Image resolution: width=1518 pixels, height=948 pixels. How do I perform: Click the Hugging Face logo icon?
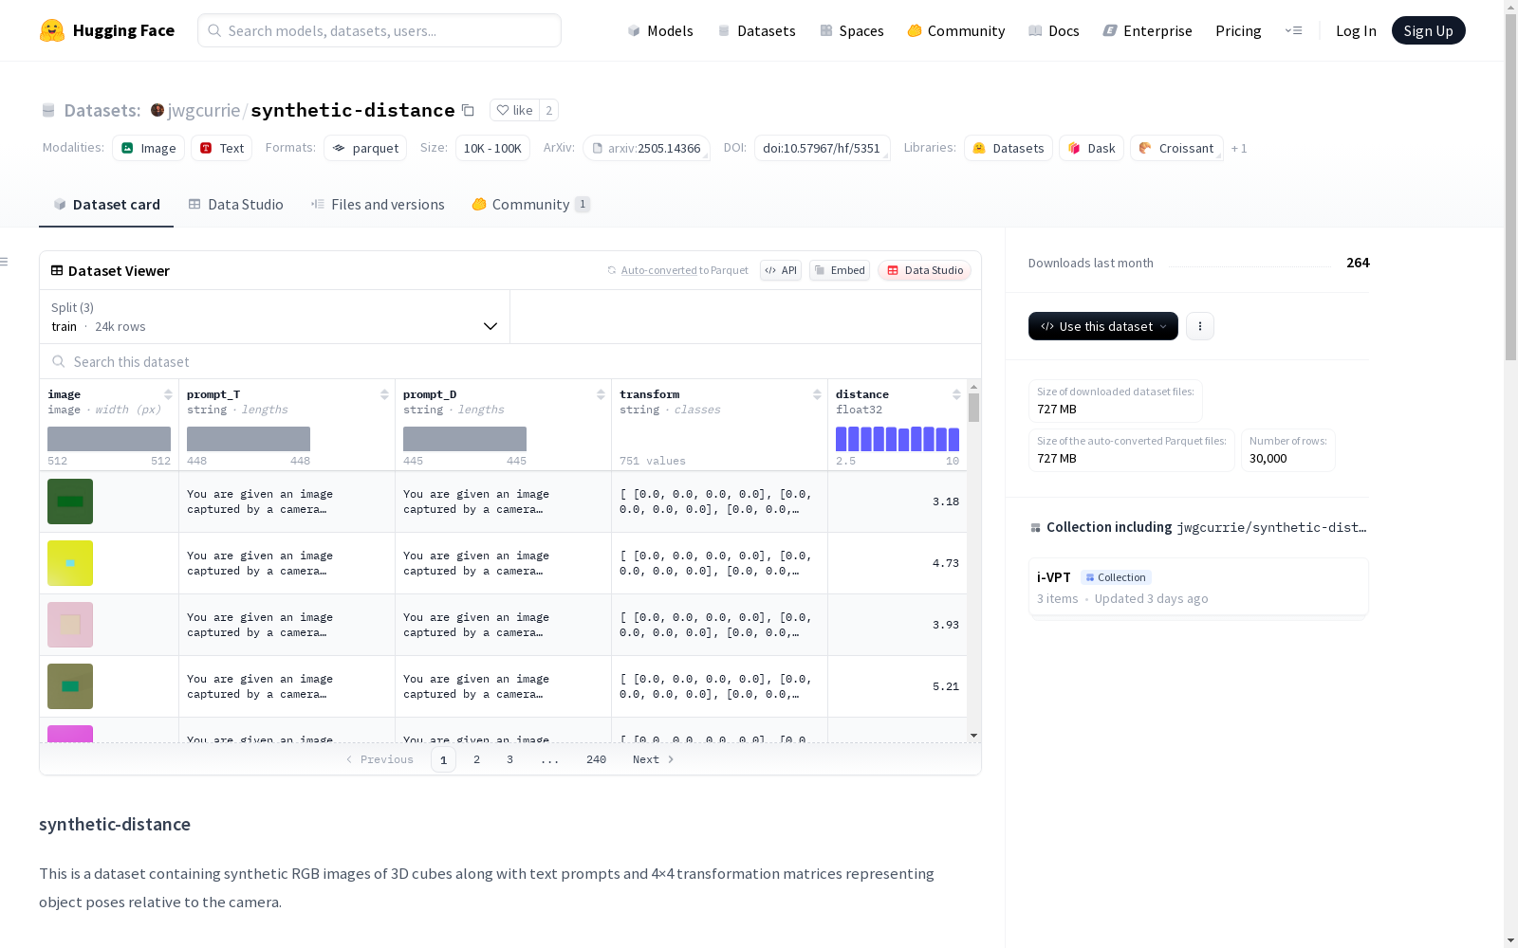(52, 30)
